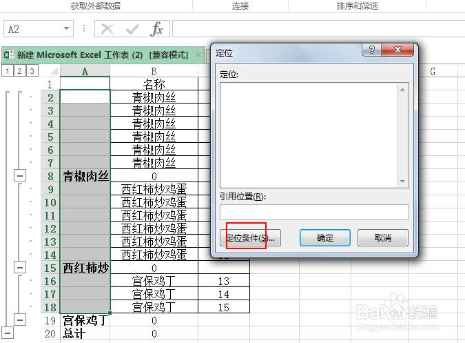Click cell with value 15
The image size is (465, 343).
(224, 307)
